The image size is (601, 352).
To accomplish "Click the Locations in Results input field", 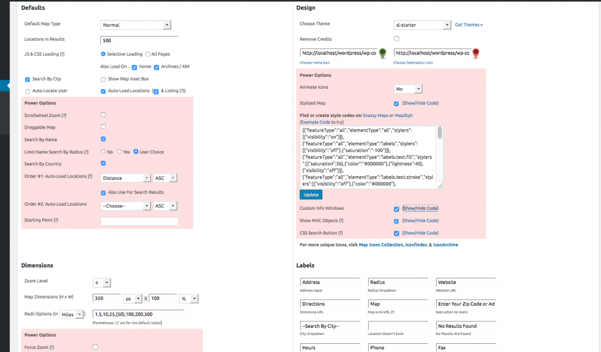I will [139, 41].
